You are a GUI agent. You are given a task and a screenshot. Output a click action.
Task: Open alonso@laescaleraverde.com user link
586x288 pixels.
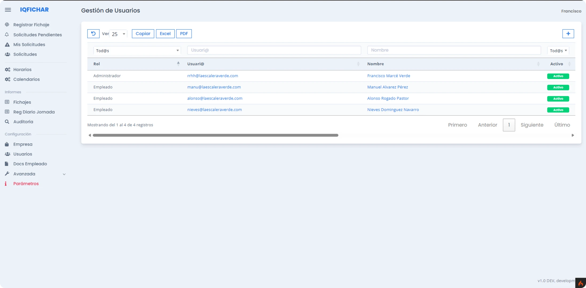[x=215, y=98]
